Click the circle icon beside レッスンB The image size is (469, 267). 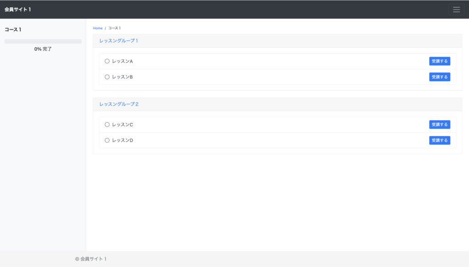[107, 77]
